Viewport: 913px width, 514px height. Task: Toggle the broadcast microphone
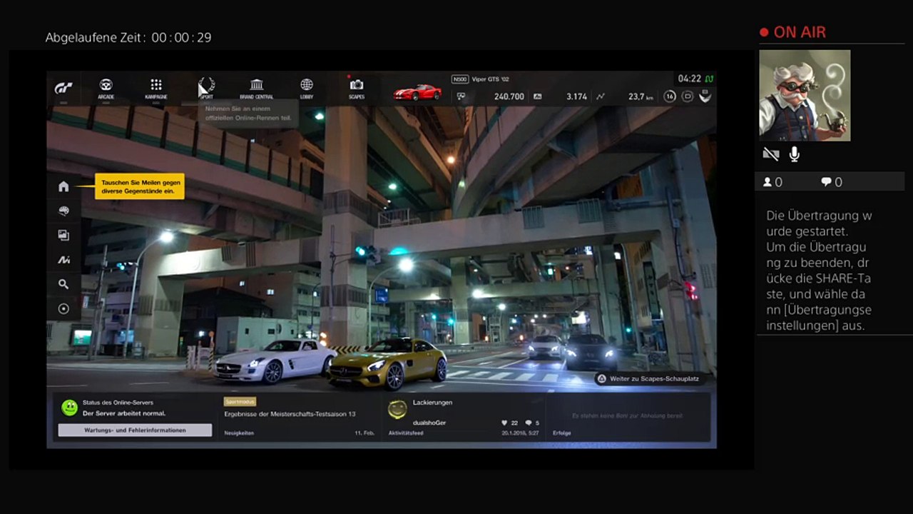794,154
